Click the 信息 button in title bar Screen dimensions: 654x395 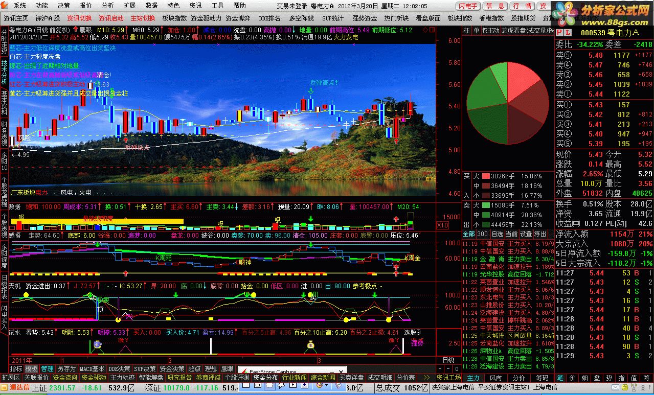tap(495, 6)
